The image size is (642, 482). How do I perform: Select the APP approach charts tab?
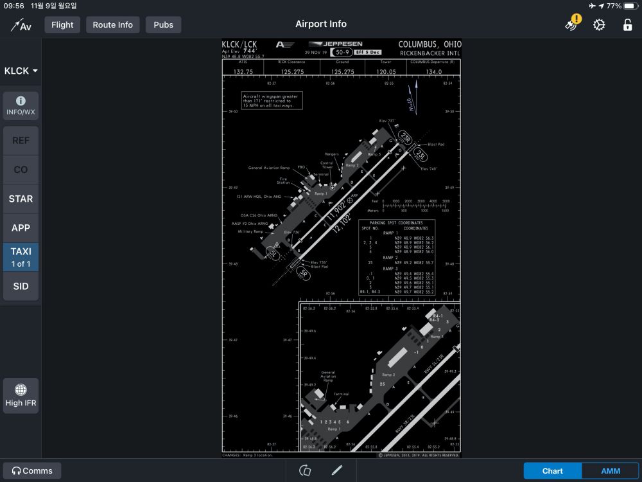click(21, 228)
